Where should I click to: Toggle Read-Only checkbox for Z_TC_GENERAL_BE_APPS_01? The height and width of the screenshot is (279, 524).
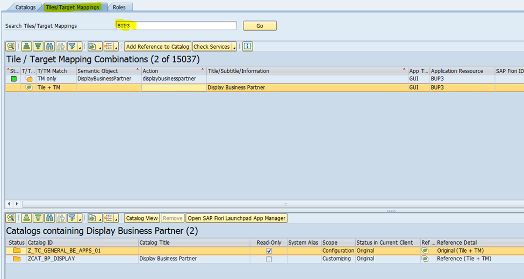pos(269,251)
